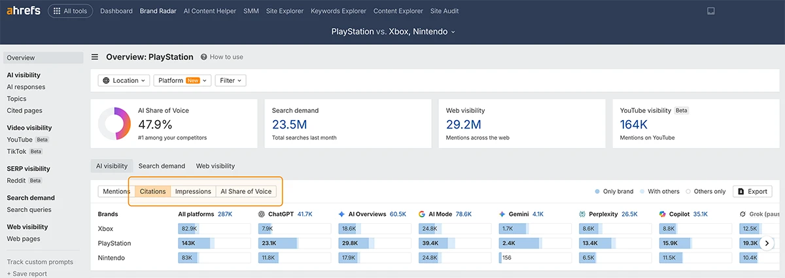785x278 pixels.
Task: Open the hamburger menu beside Overview
Action: 95,57
